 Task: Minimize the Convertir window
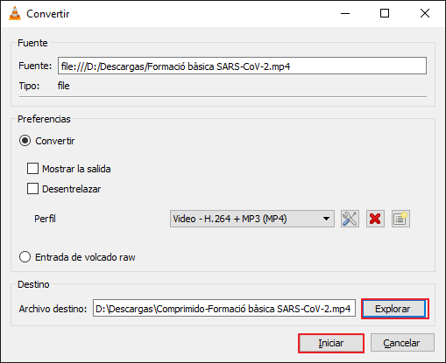(x=345, y=13)
